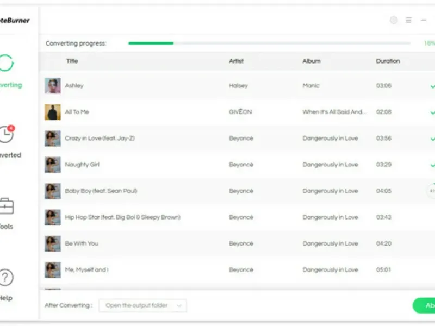Screen dimensions: 435x326
Task: Click the Ashley album cover thumbnail
Action: click(53, 86)
